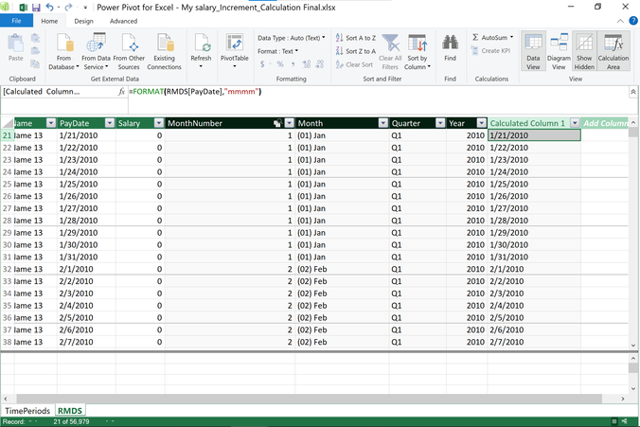Click Save icon in title bar

[x=36, y=8]
